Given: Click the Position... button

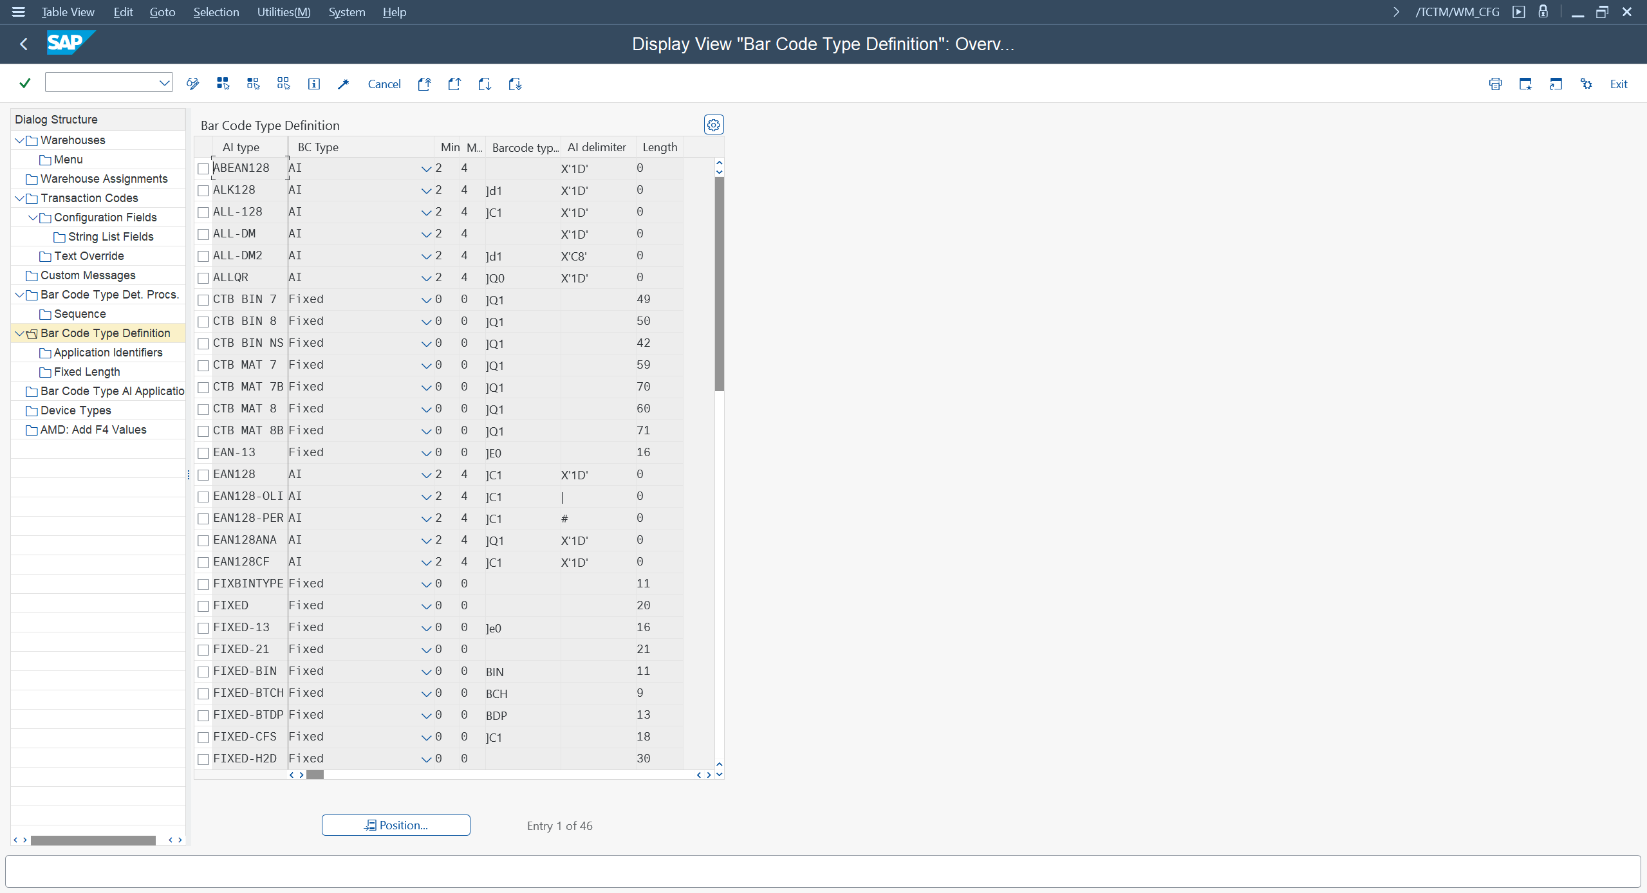Looking at the screenshot, I should (x=396, y=825).
